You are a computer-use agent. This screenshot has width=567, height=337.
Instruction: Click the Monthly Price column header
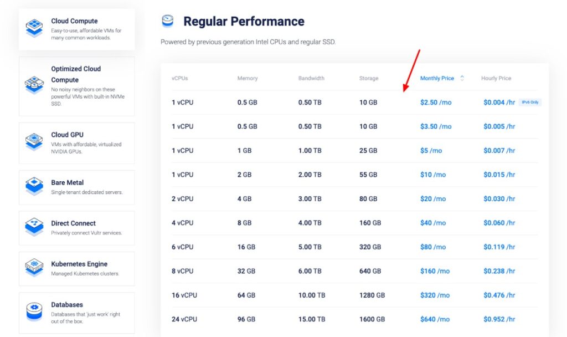coord(437,78)
